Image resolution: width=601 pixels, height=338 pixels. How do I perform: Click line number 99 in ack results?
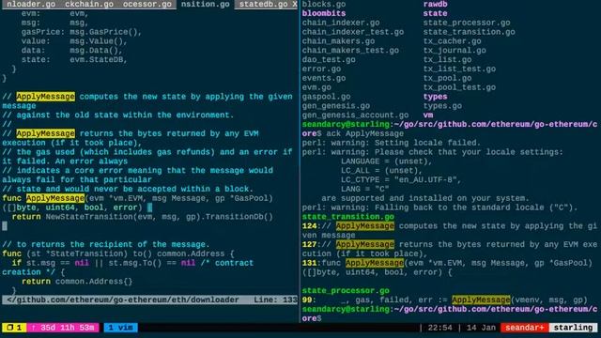(307, 300)
